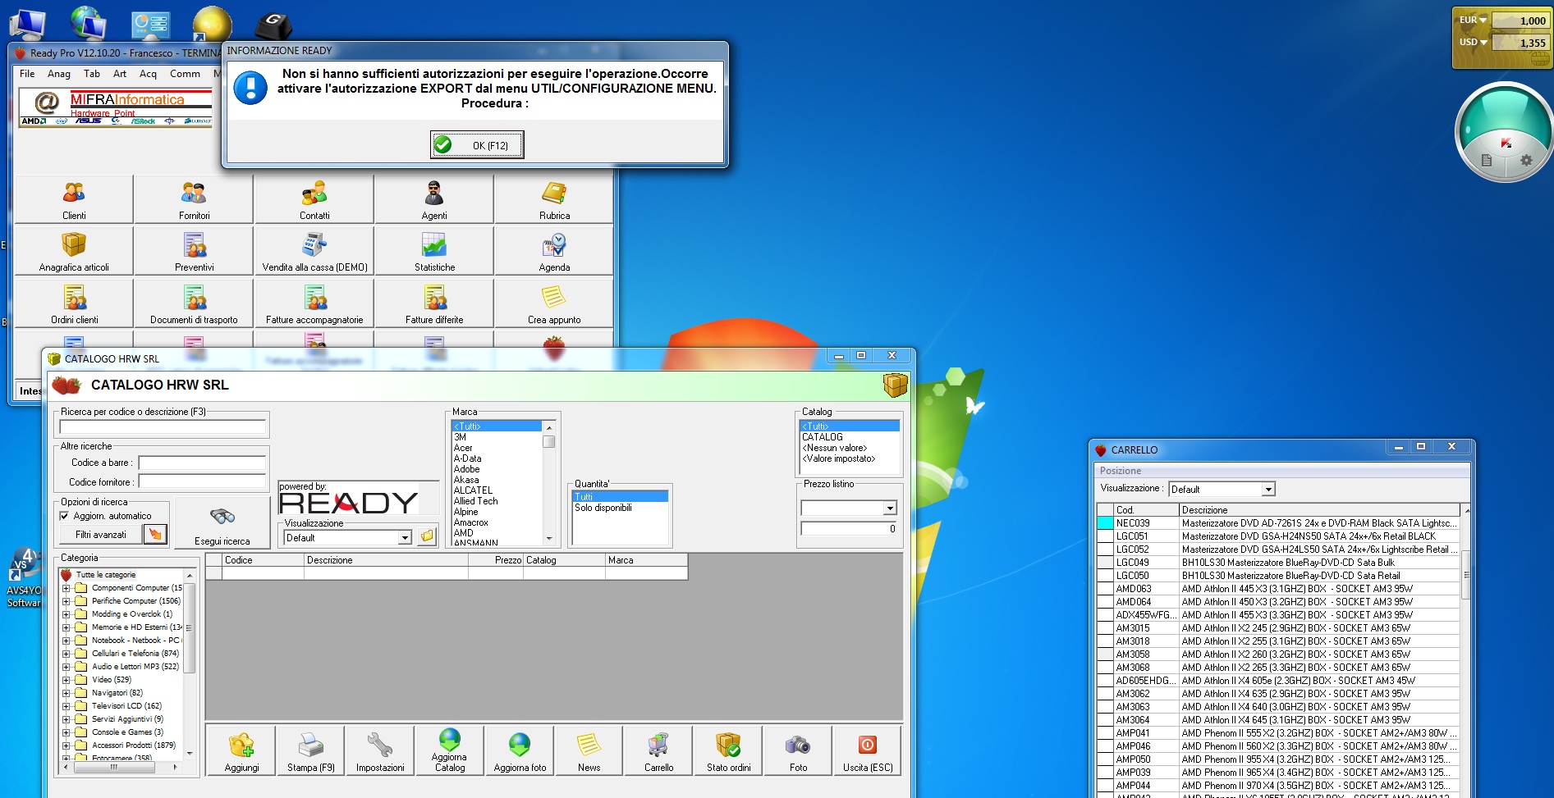Click the Foto button in catalog

pyautogui.click(x=798, y=751)
